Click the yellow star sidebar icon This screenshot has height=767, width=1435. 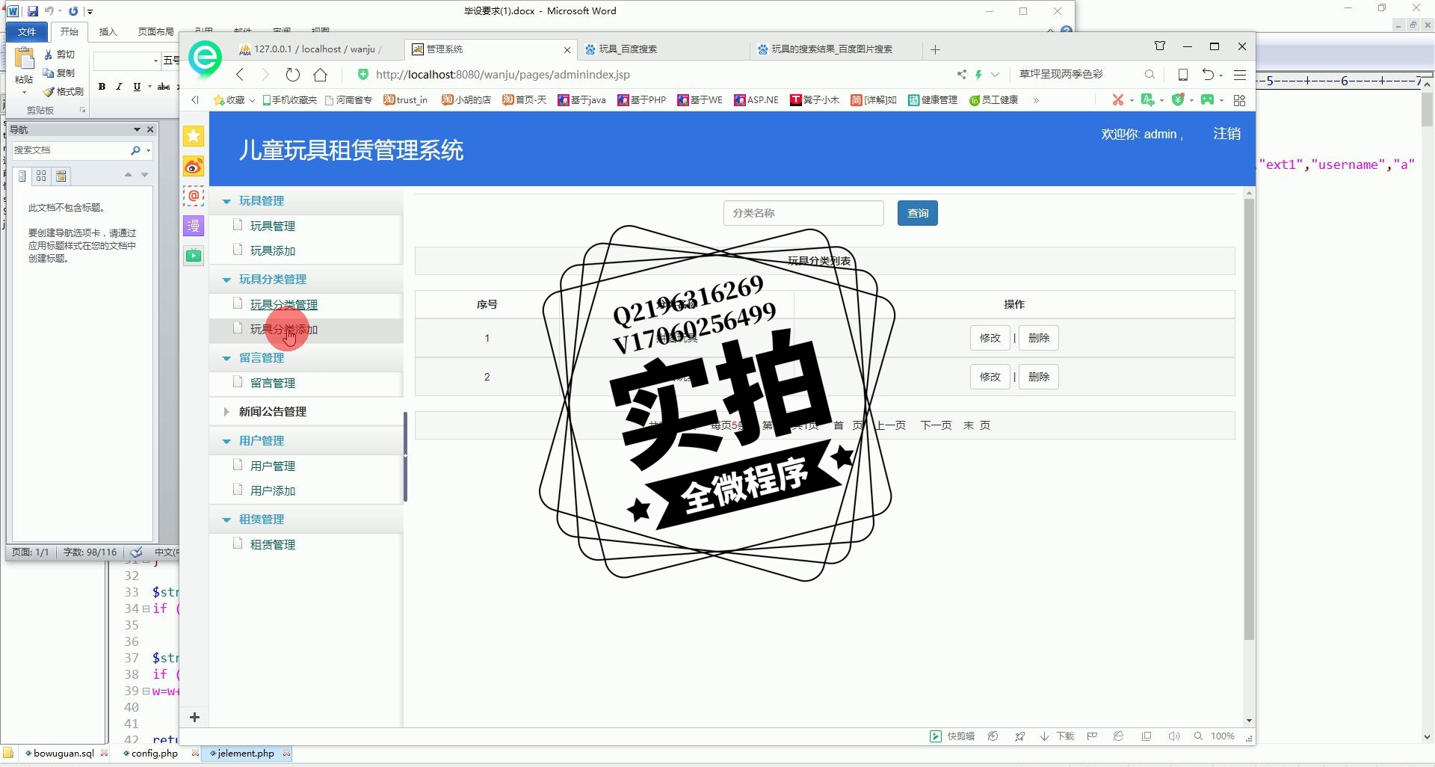pyautogui.click(x=194, y=135)
